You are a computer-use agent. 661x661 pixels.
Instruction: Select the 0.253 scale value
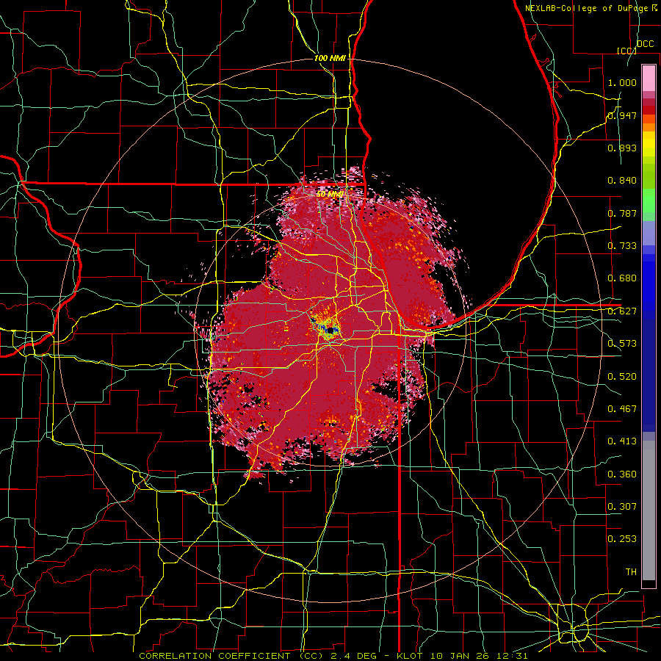pyautogui.click(x=622, y=539)
